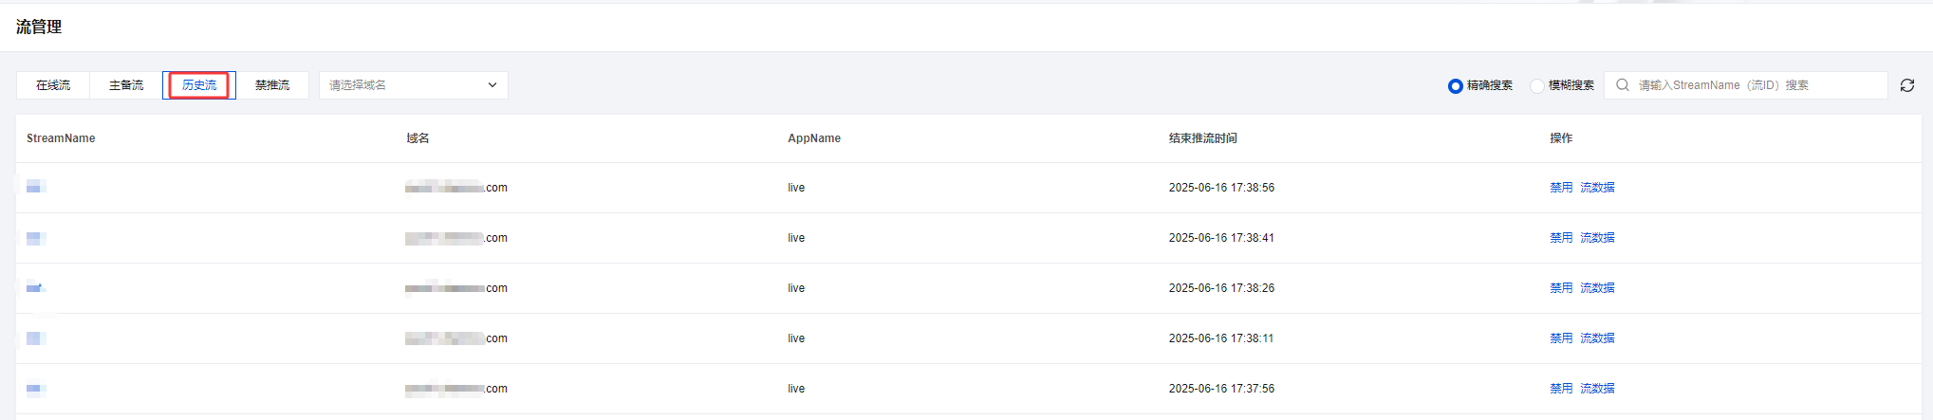
Task: Switch to 历史流 tab
Action: pos(199,85)
